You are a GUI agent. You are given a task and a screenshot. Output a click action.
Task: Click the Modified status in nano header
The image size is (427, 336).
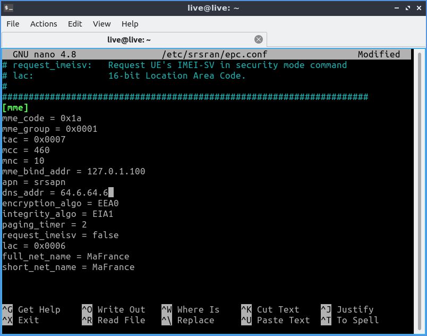(379, 54)
